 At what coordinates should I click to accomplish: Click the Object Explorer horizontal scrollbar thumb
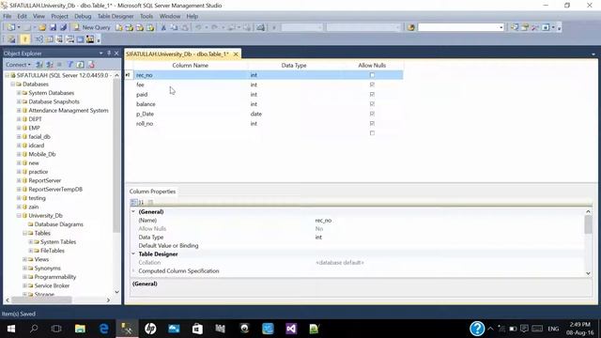[x=41, y=300]
